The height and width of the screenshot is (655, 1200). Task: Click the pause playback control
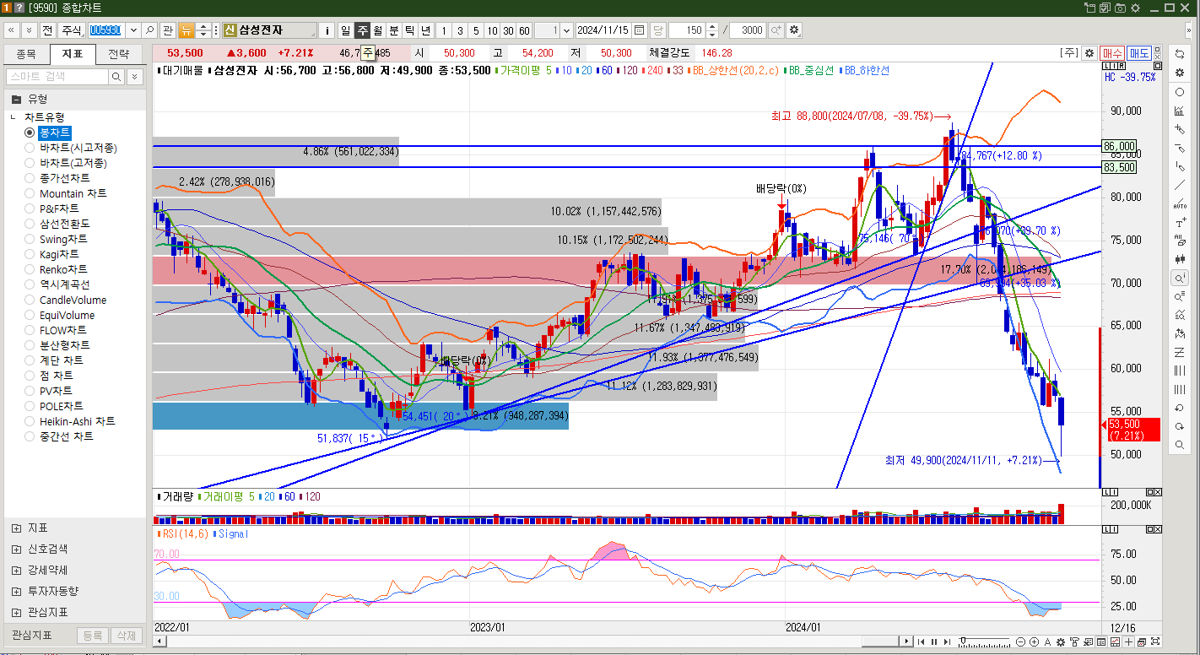coord(933,642)
